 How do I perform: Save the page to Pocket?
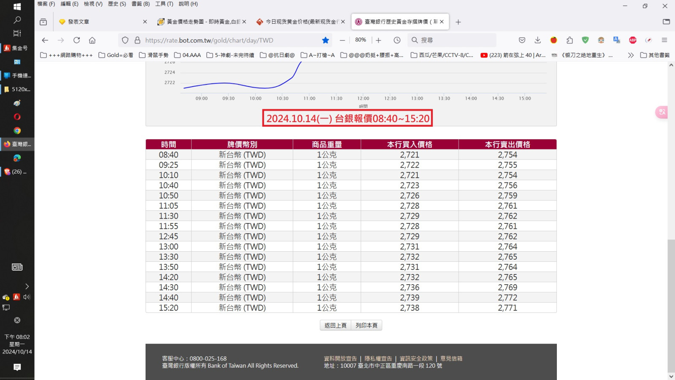pos(522,40)
